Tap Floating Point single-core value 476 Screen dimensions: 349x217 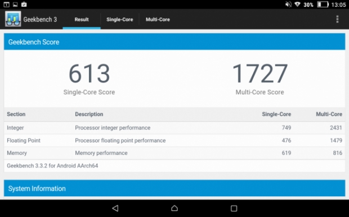pos(287,140)
